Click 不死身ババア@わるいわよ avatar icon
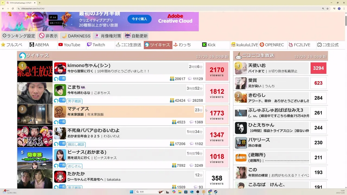The height and width of the screenshot is (195, 347). pos(60,133)
